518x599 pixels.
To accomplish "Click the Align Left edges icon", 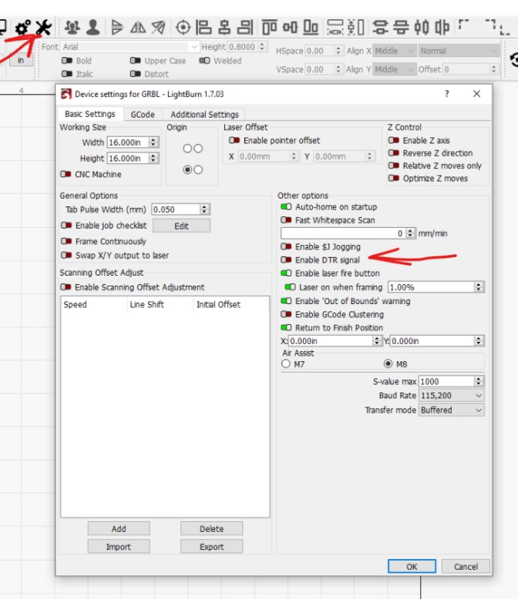I will click(203, 28).
